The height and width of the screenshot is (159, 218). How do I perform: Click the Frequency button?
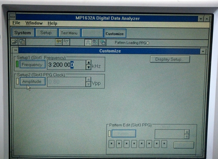(x=32, y=64)
